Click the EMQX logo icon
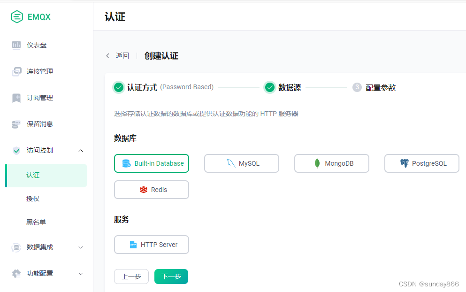The image size is (466, 292). pyautogui.click(x=16, y=16)
